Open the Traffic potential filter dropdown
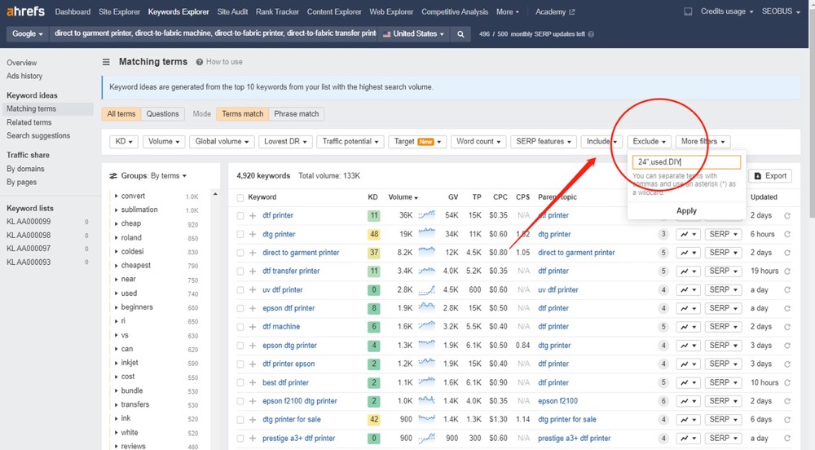815x450 pixels. point(350,141)
